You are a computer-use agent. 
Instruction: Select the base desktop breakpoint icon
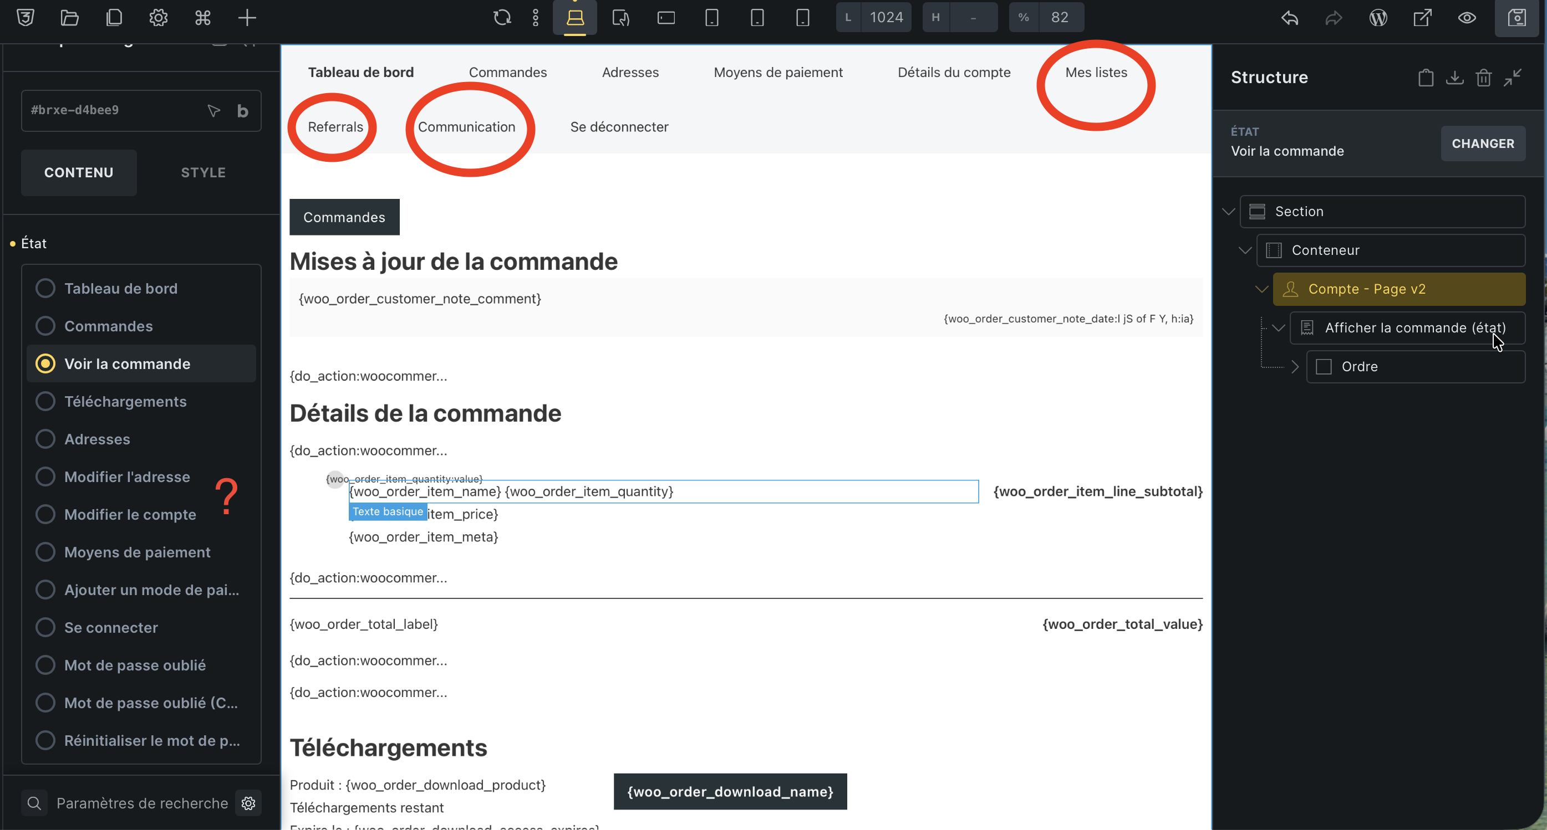[x=575, y=17]
